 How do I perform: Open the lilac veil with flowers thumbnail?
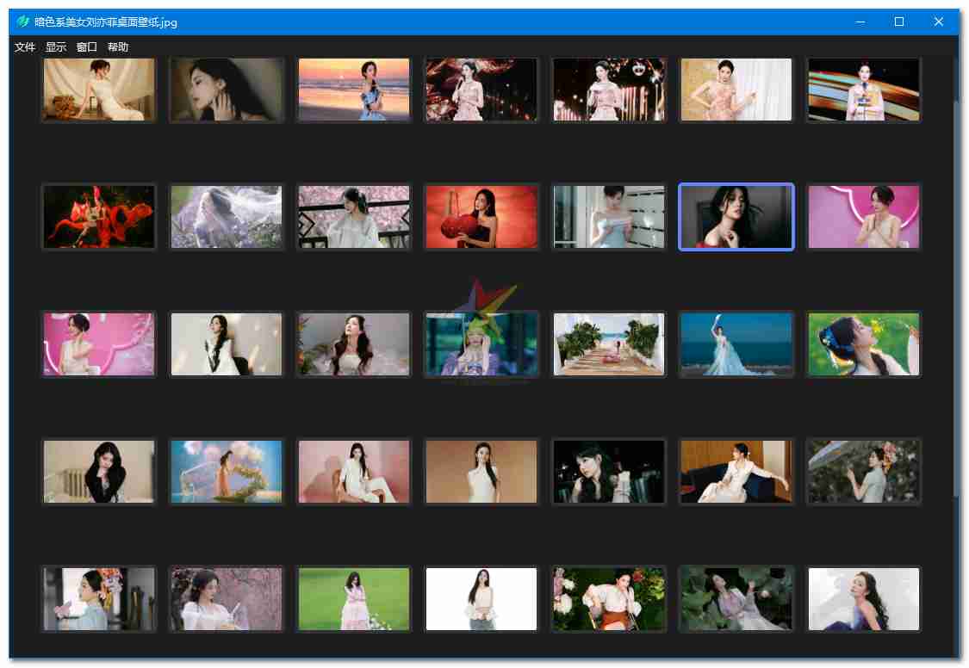[x=227, y=217]
